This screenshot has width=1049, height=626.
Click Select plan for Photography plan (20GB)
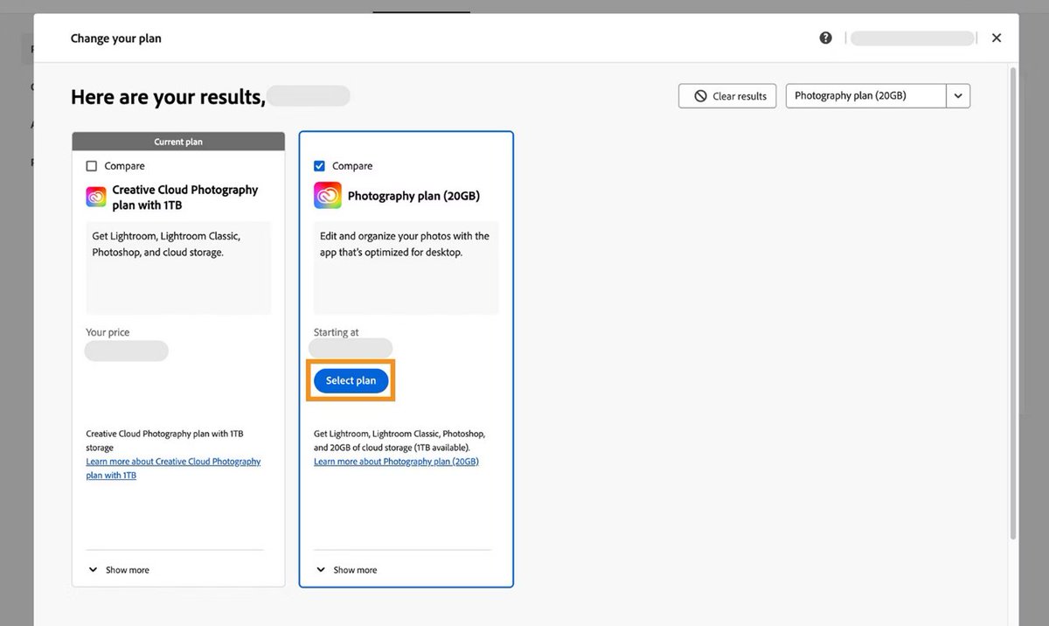coord(351,380)
